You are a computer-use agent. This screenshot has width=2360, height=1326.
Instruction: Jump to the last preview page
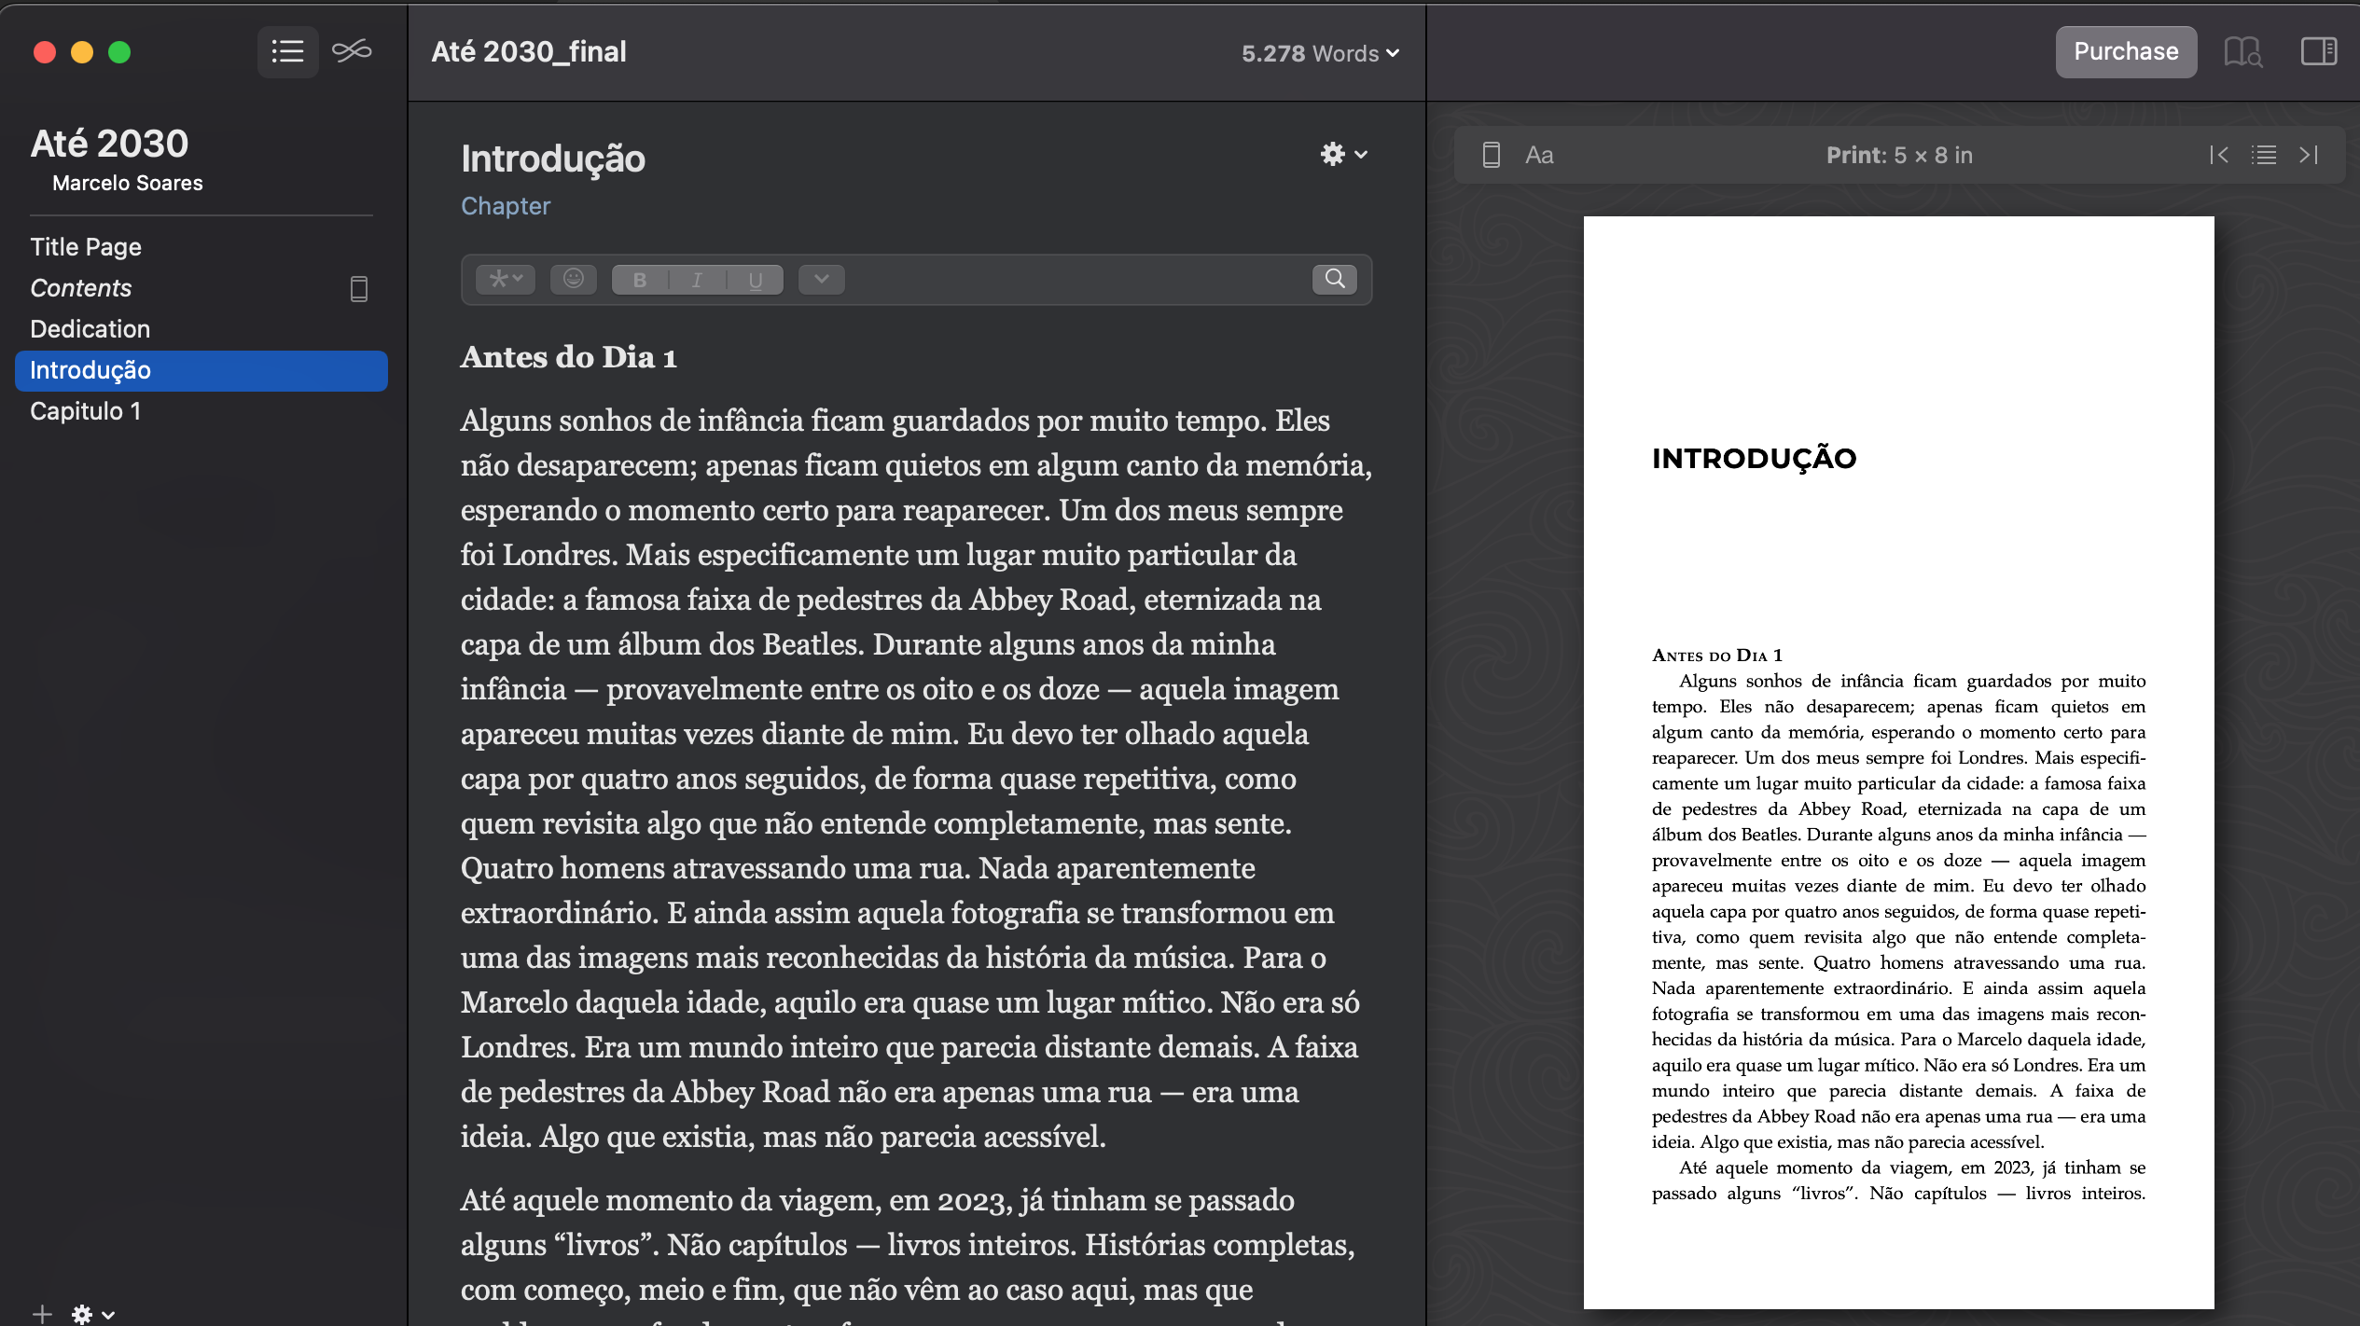point(2309,155)
